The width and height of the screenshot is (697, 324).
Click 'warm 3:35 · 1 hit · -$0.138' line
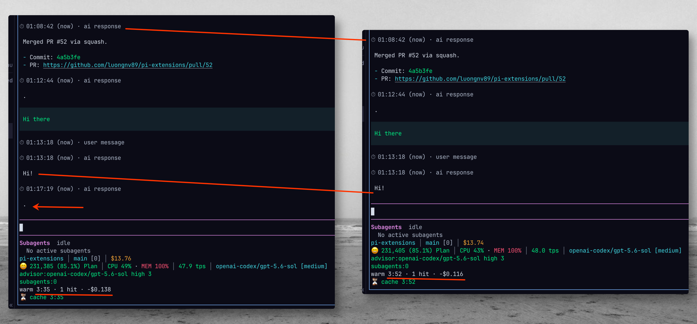click(65, 289)
